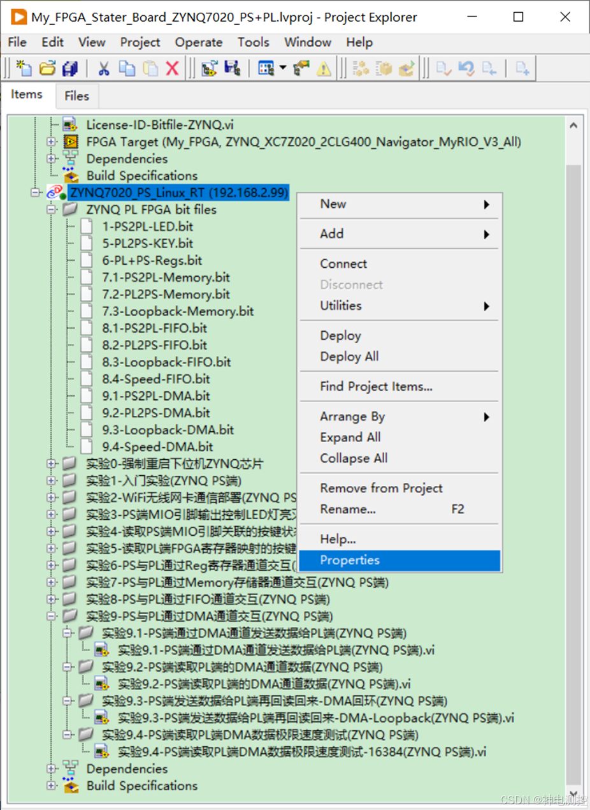Click the 实验8 FIFO folder icon
590x810 pixels.
[70, 599]
